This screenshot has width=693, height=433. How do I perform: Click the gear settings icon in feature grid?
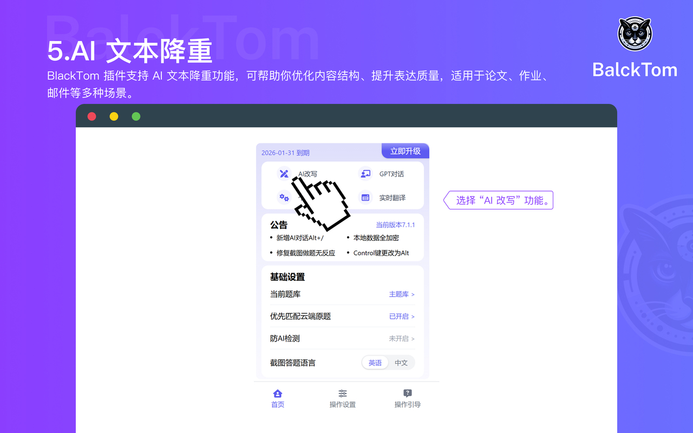click(284, 198)
